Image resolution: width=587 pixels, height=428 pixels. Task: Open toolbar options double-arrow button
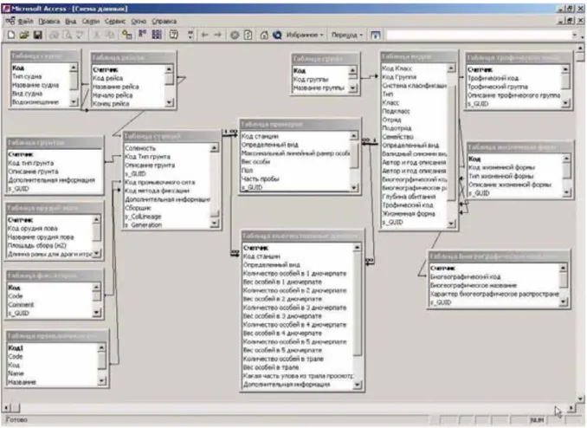[190, 35]
